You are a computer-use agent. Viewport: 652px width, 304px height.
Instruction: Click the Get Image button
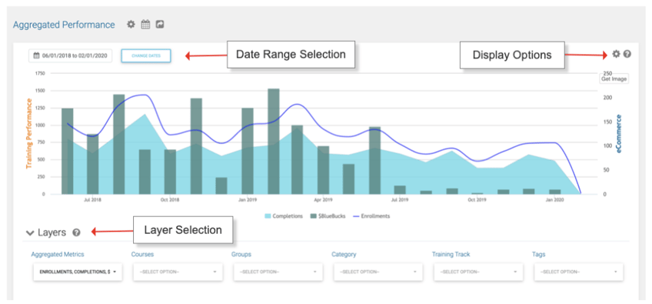(614, 79)
